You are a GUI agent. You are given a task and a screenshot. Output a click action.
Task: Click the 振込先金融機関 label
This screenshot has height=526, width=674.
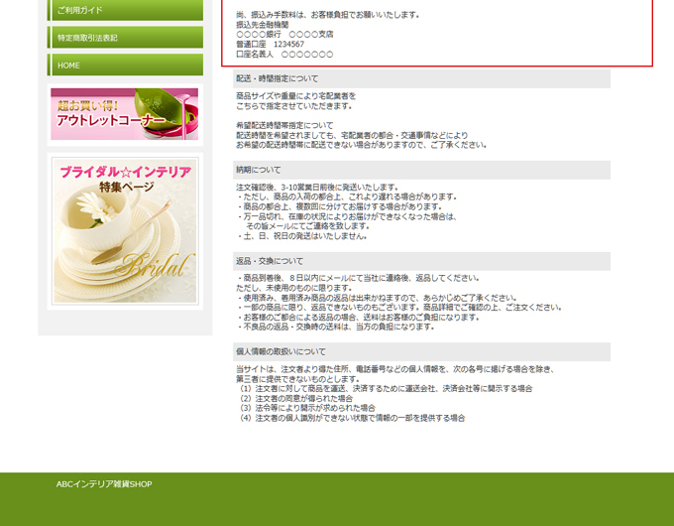coord(264,24)
